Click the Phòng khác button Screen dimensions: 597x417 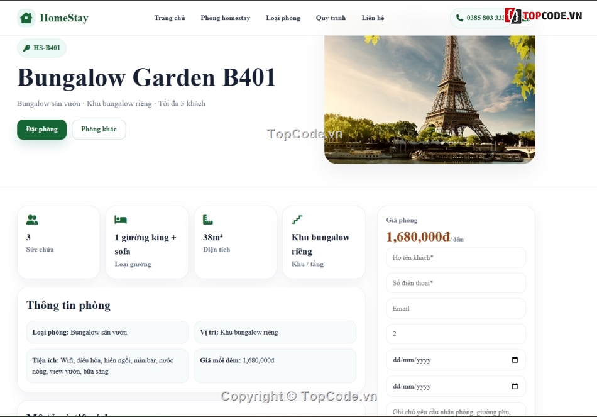(99, 130)
